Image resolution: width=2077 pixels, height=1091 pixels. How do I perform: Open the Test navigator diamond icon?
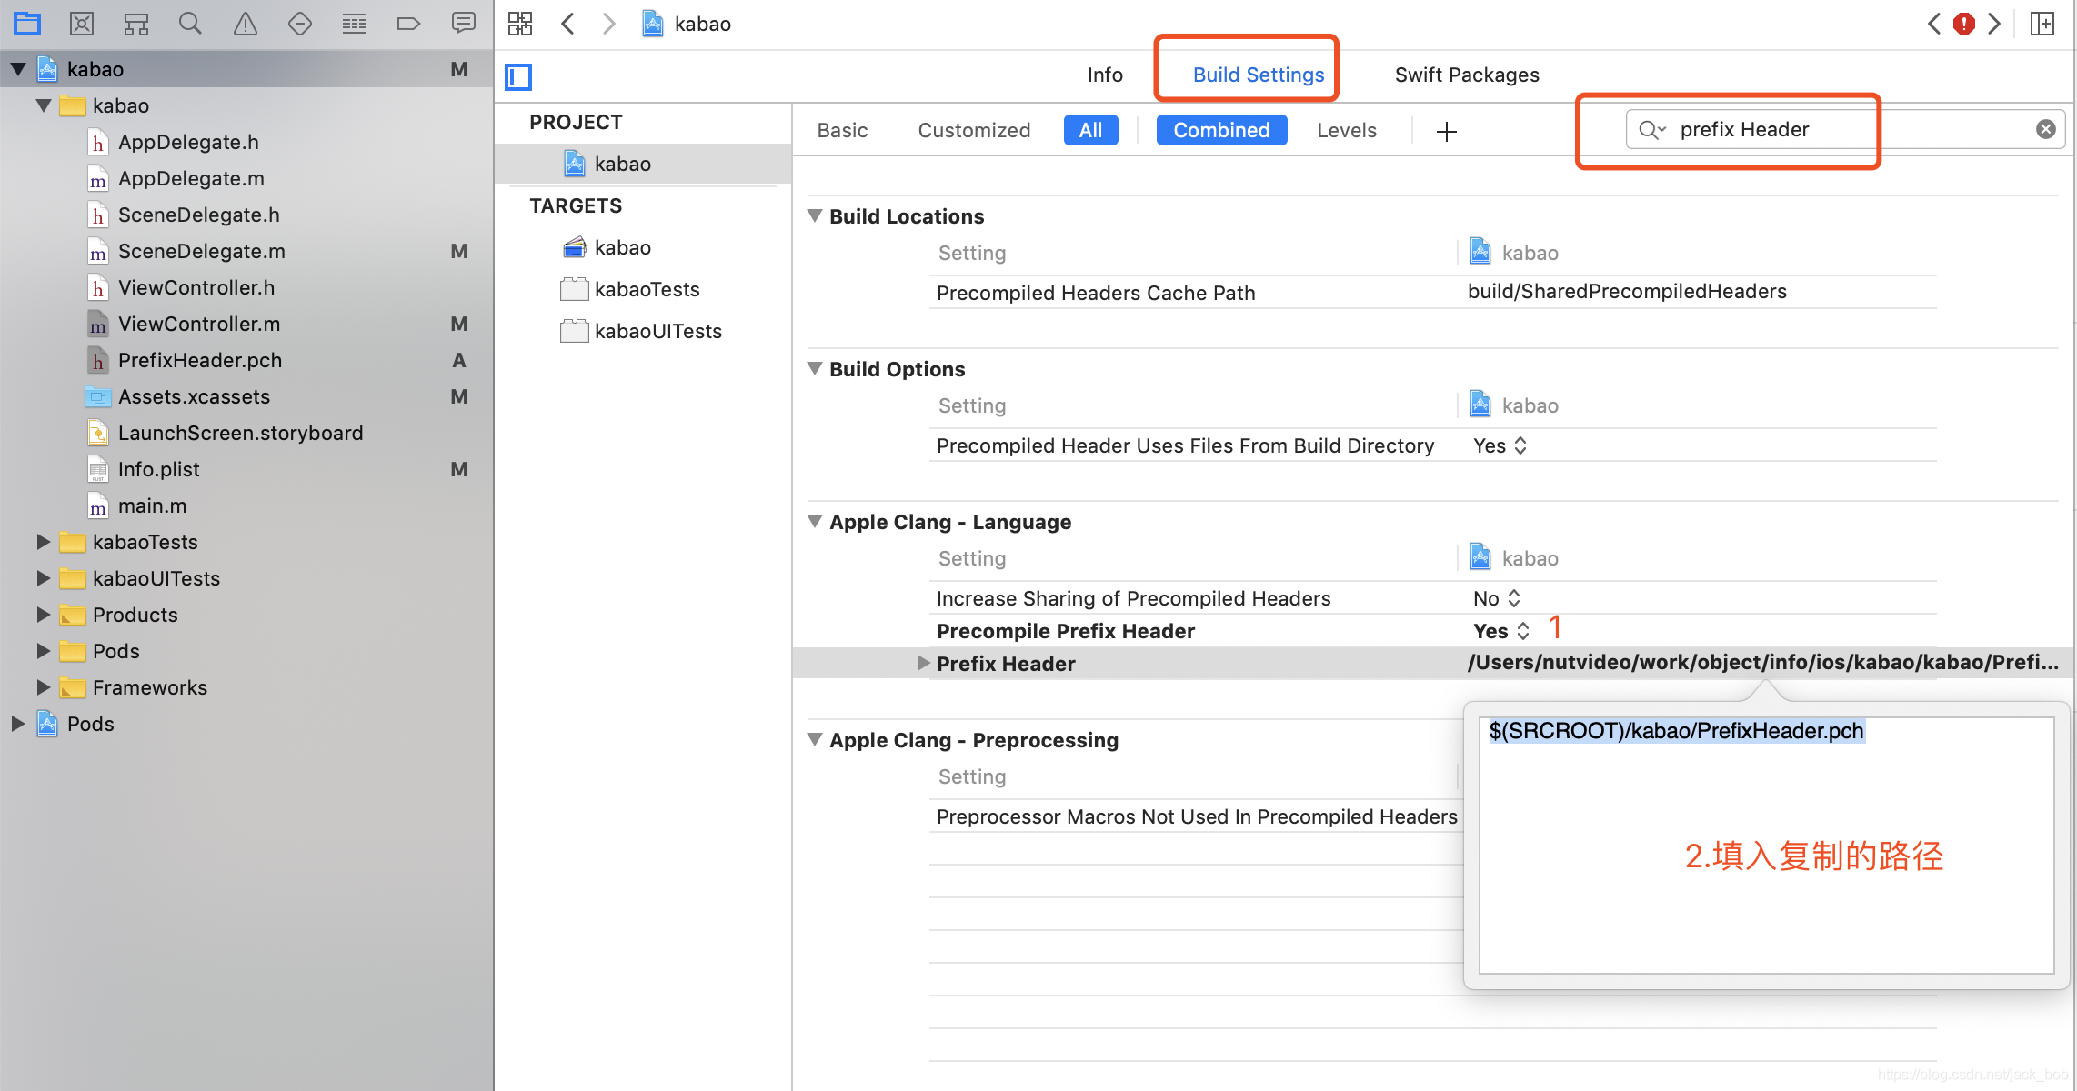pyautogui.click(x=300, y=24)
